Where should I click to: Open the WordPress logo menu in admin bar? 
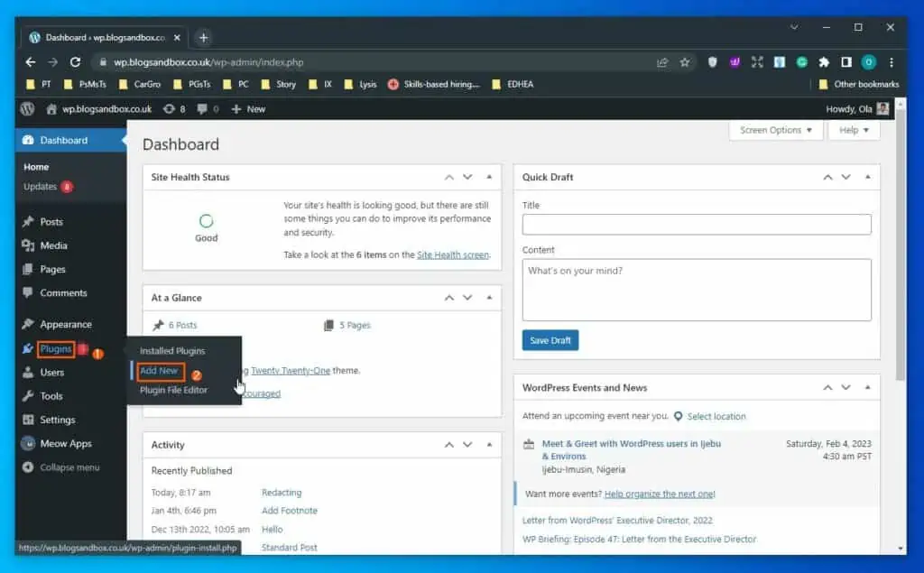pyautogui.click(x=27, y=109)
